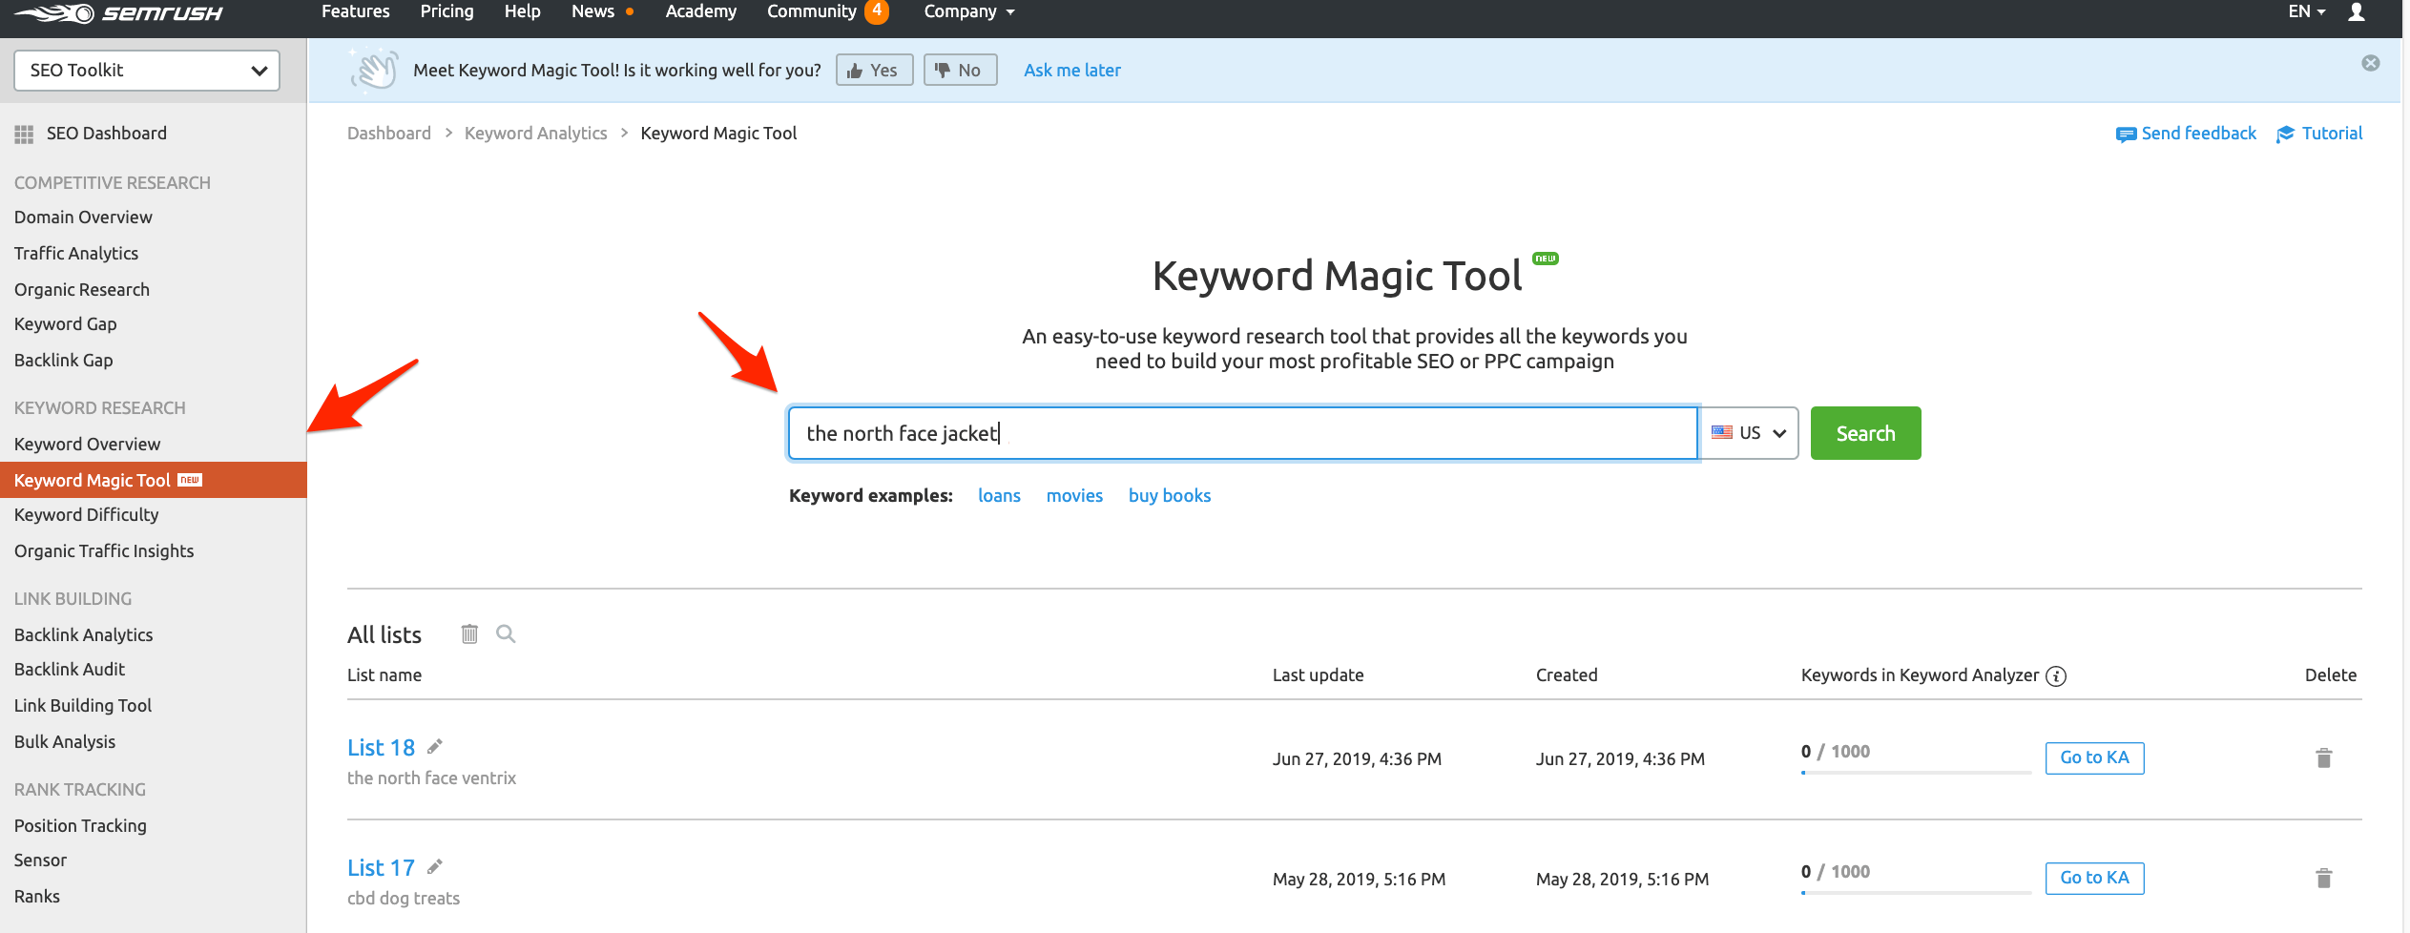Viewport: 2410px width, 933px height.
Task: Open the EN language selector
Action: (x=2307, y=12)
